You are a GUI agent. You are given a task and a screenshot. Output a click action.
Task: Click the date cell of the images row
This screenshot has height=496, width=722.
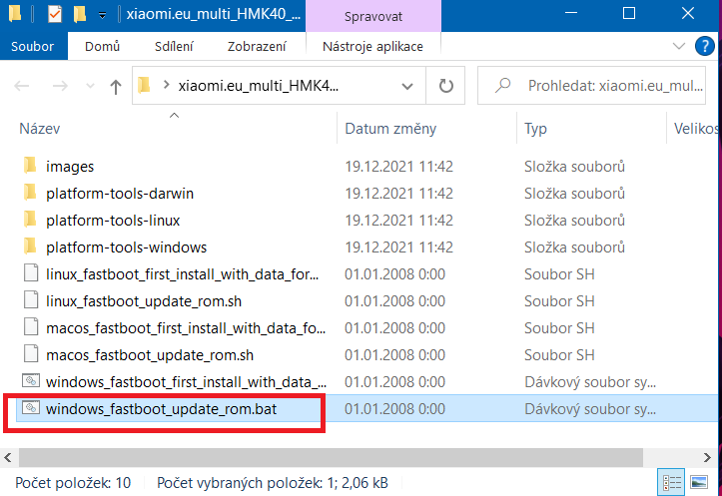click(398, 166)
